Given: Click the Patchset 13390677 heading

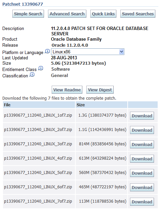Looking at the screenshot, I should coord(23,4).
